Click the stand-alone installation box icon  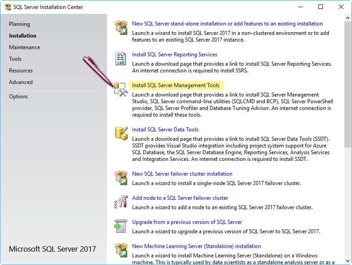coord(121,28)
